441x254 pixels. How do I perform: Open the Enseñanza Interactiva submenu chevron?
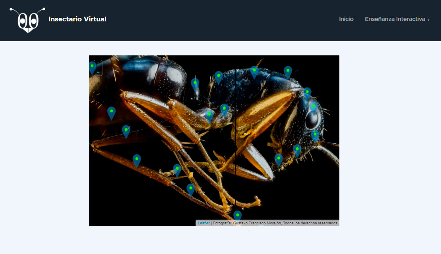tap(428, 19)
